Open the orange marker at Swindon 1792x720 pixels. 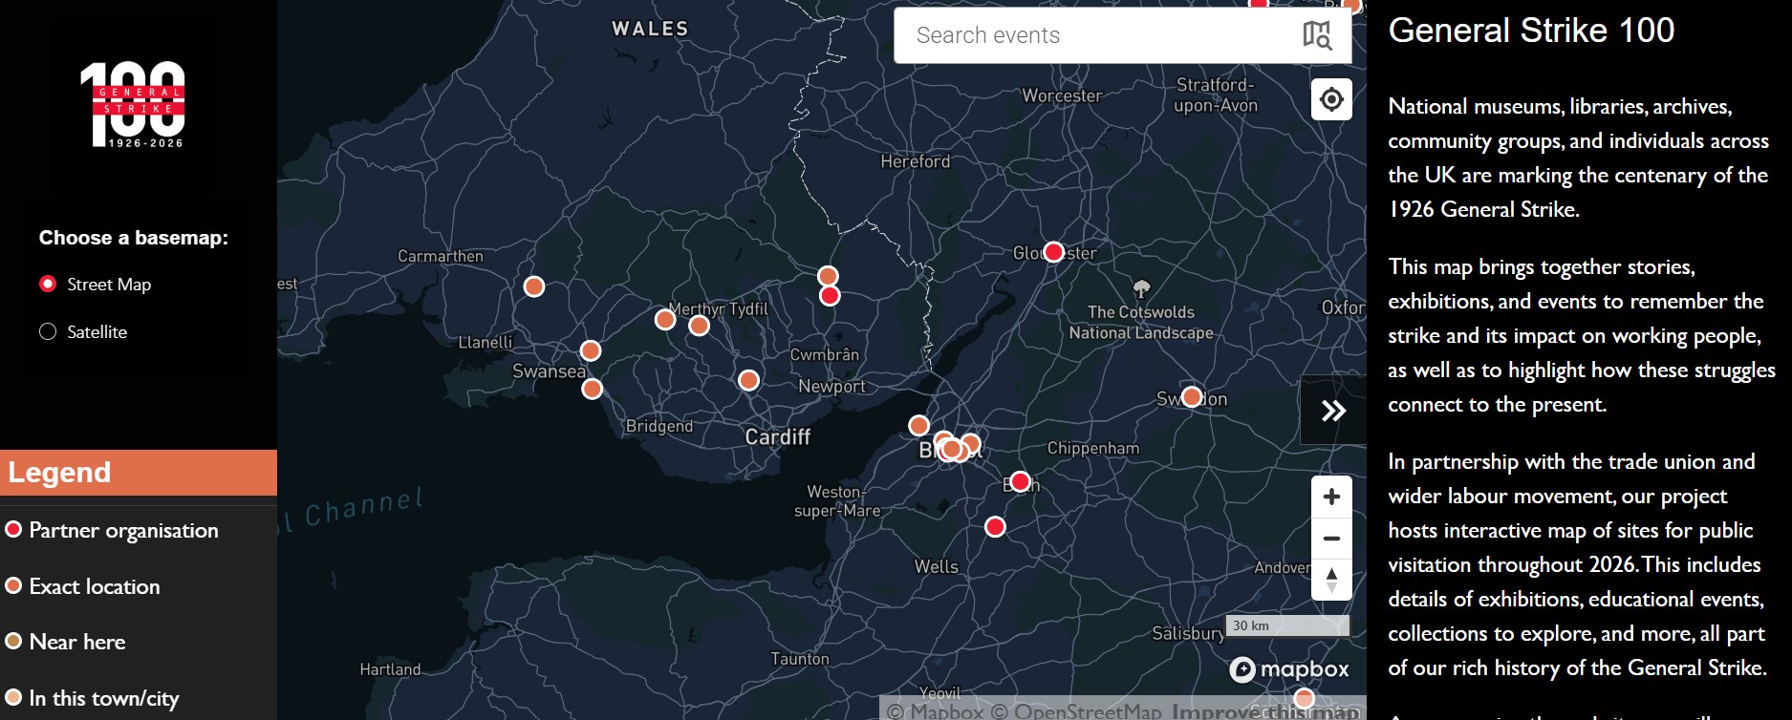[x=1191, y=397]
